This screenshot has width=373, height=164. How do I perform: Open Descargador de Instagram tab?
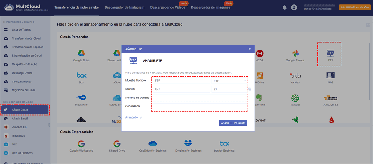[x=125, y=7]
